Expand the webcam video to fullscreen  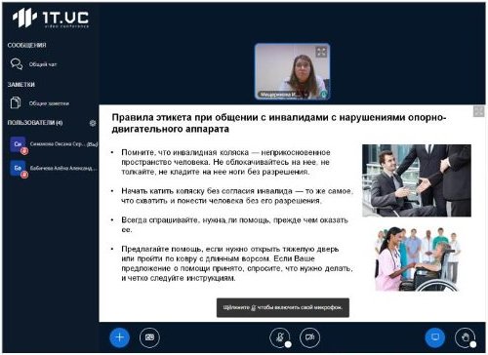pos(321,52)
